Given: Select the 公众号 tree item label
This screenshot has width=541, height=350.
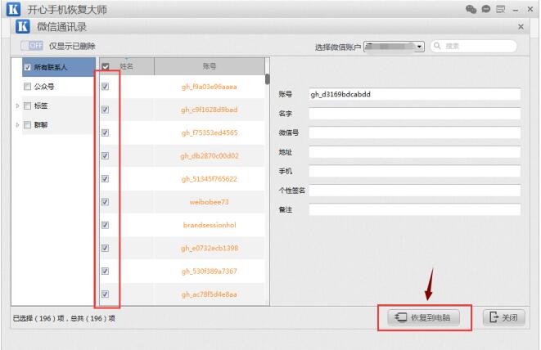Looking at the screenshot, I should [44, 87].
